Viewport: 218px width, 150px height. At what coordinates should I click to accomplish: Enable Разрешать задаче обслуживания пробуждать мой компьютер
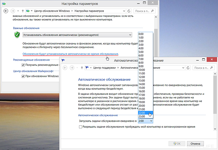tap(80, 127)
